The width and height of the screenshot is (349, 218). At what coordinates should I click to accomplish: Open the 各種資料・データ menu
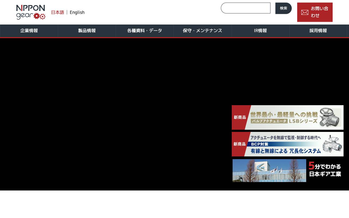point(145,31)
